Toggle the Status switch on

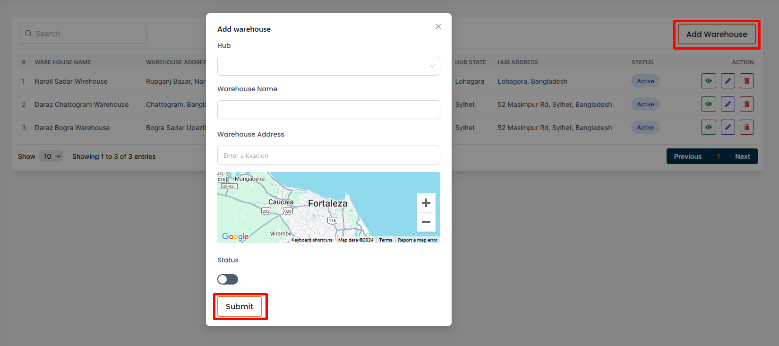228,279
